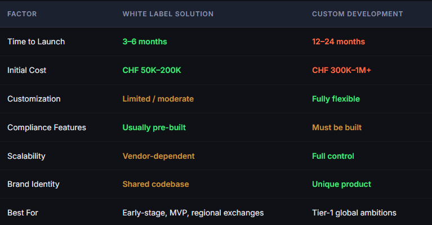Image resolution: width=432 pixels, height=225 pixels.
Task: Click the WHITE LABEL SOLUTION header
Action: (x=168, y=14)
